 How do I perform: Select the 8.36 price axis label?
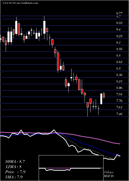tap(119, 75)
